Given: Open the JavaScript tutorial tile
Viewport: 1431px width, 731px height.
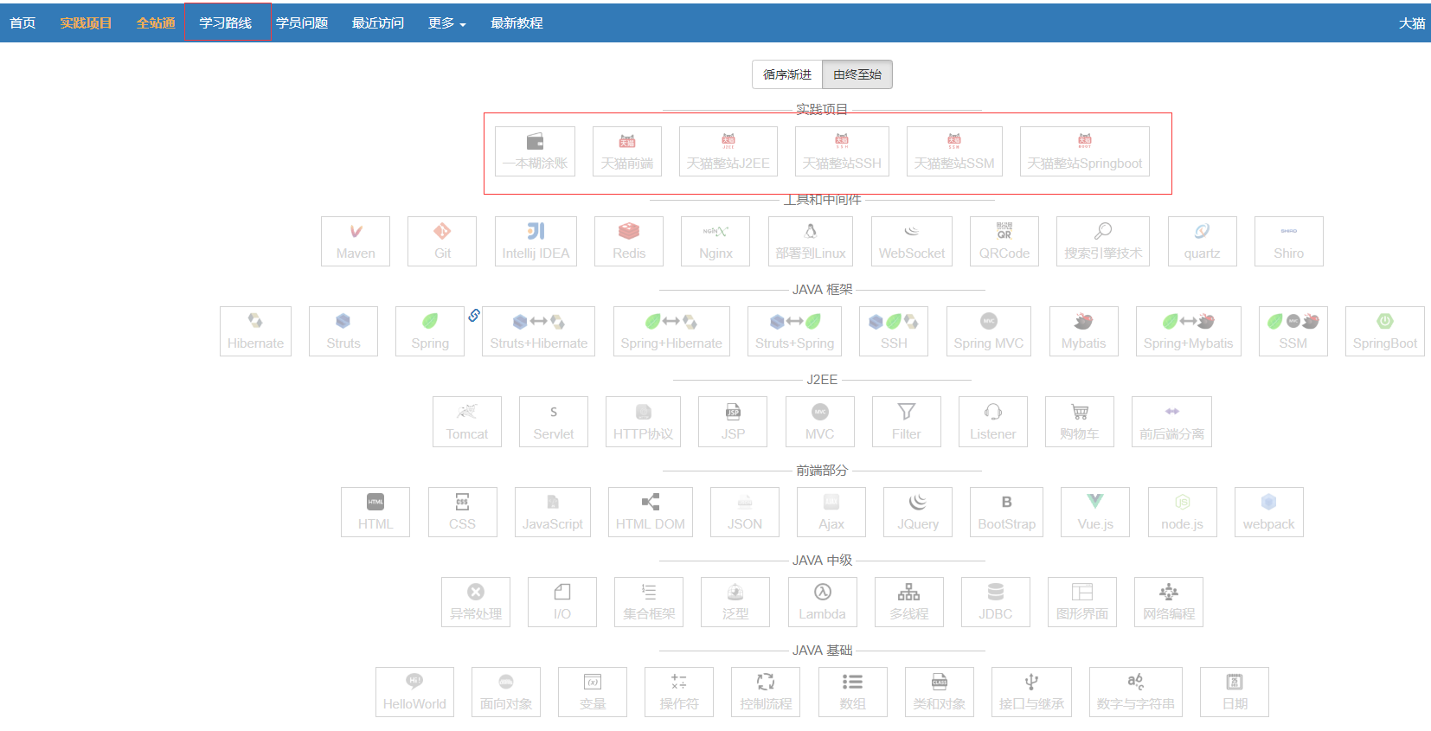Looking at the screenshot, I should pyautogui.click(x=553, y=512).
